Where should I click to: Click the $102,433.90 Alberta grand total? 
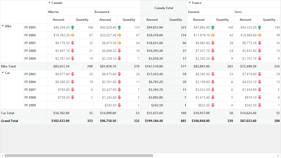(59, 121)
